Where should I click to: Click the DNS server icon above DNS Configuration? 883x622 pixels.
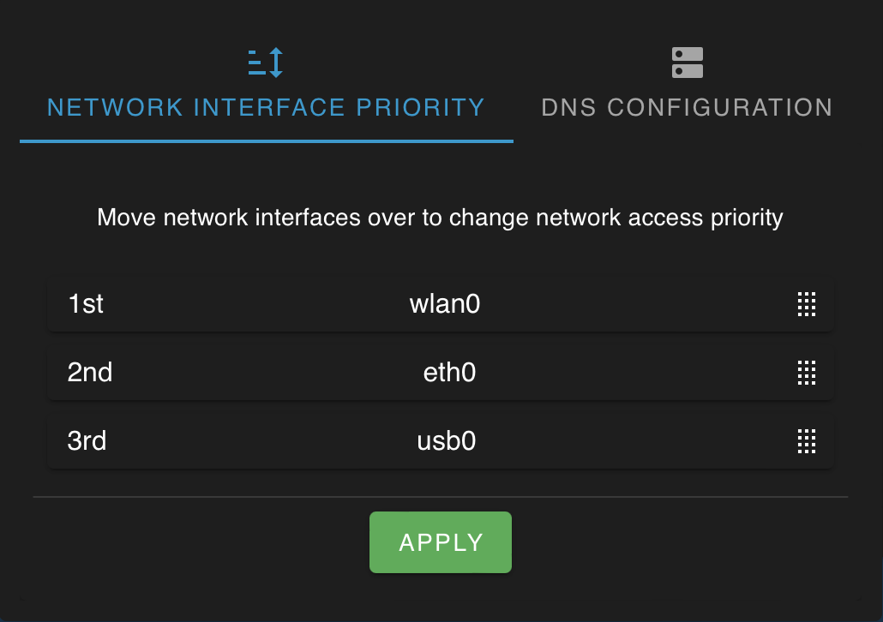(x=687, y=61)
